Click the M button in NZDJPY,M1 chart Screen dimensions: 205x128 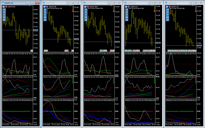(4, 12)
